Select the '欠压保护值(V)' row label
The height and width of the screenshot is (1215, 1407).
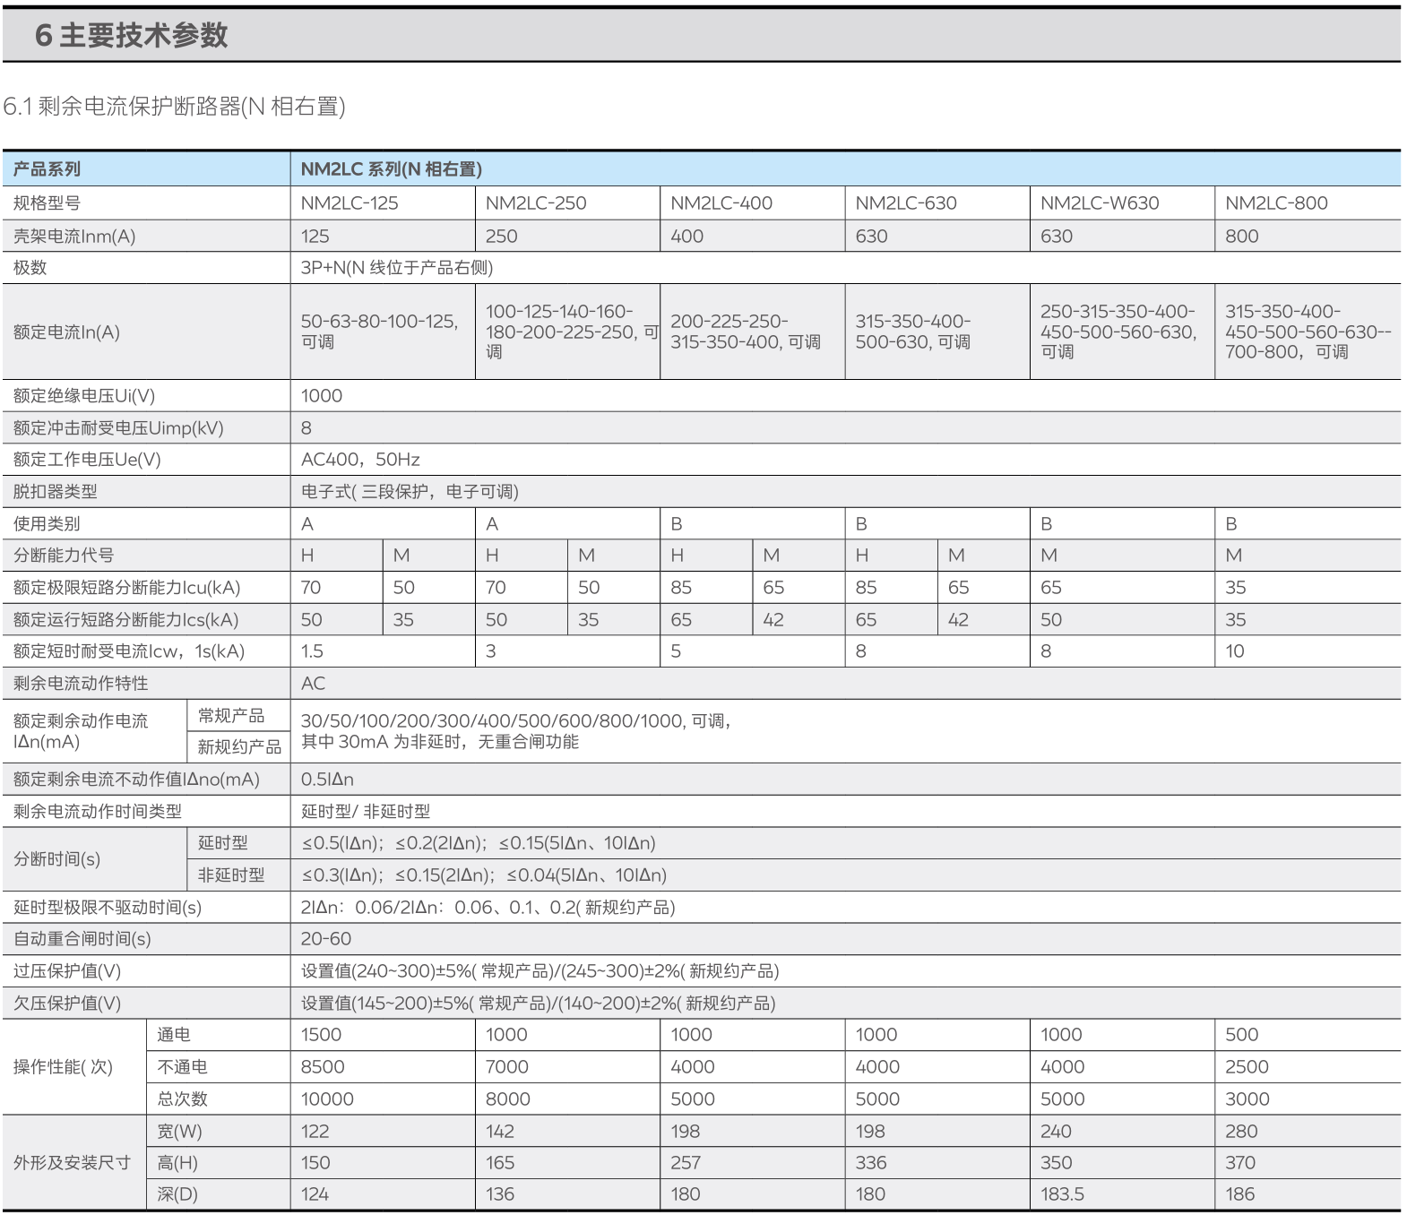click(67, 1004)
